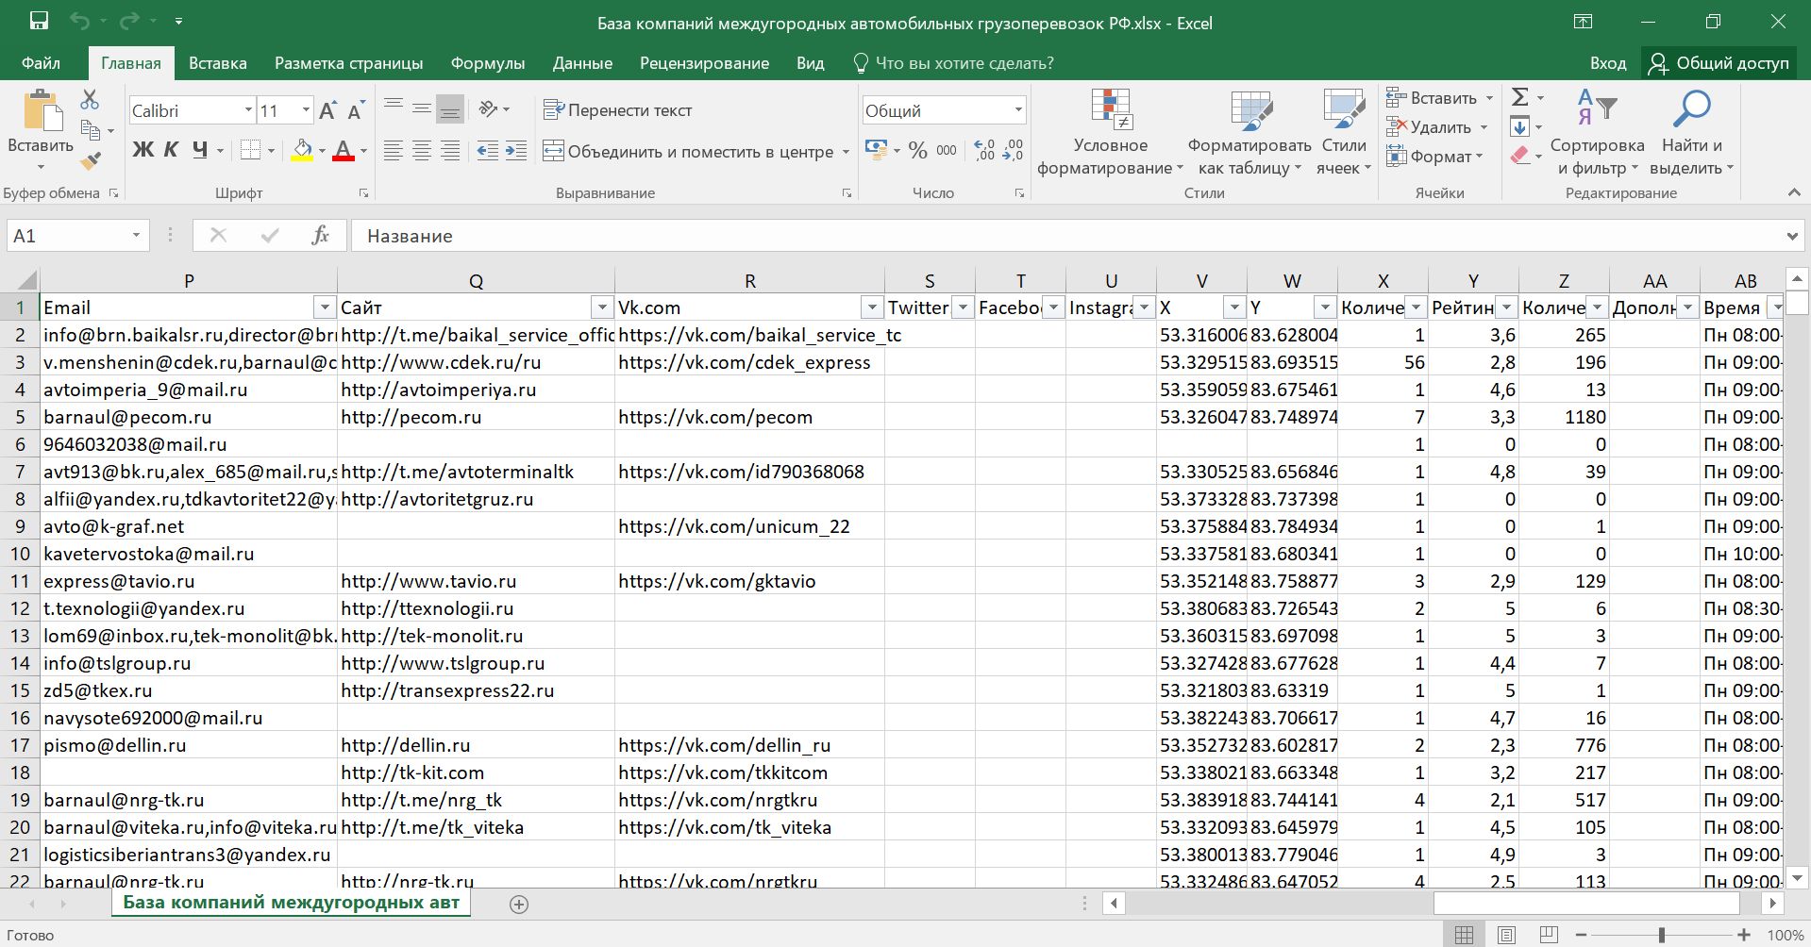
Task: Switch to the Вставка ribbon tab
Action: (217, 63)
